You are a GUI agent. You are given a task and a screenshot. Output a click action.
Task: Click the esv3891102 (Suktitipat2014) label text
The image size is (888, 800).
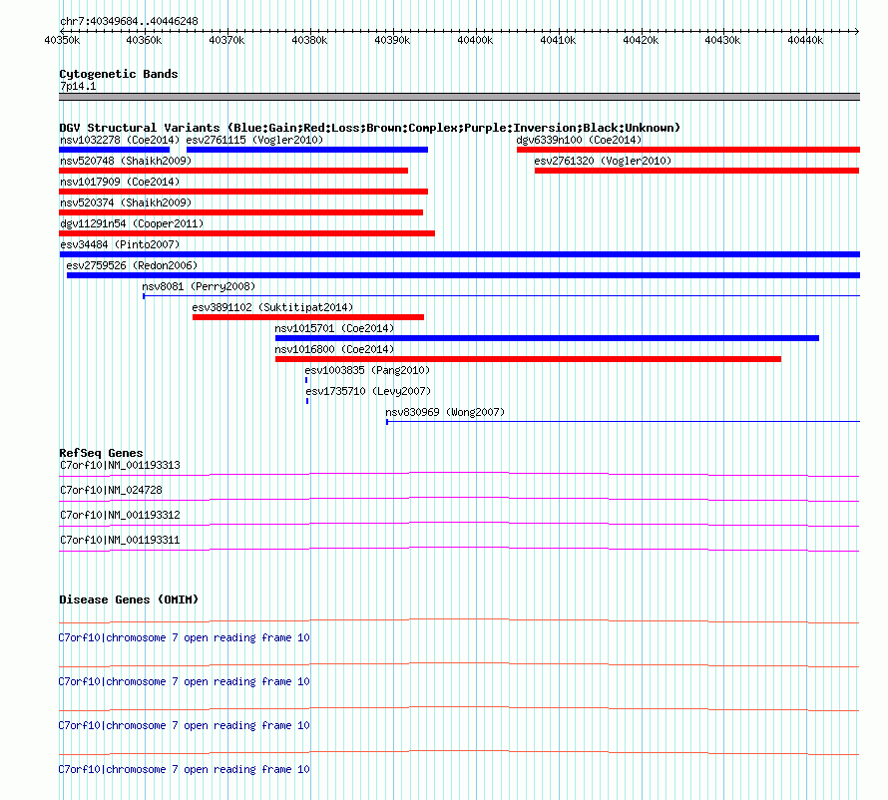(x=273, y=307)
